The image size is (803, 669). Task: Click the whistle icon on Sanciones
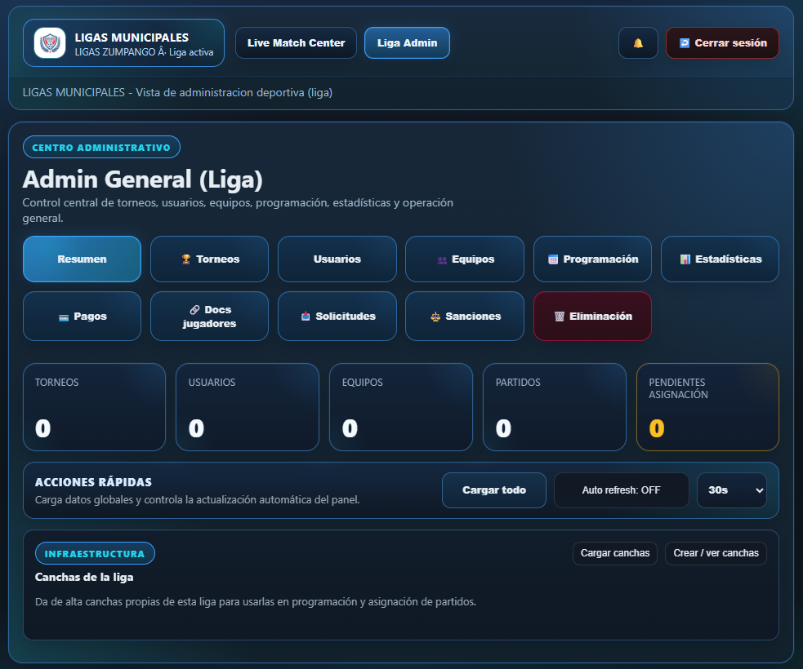point(437,316)
